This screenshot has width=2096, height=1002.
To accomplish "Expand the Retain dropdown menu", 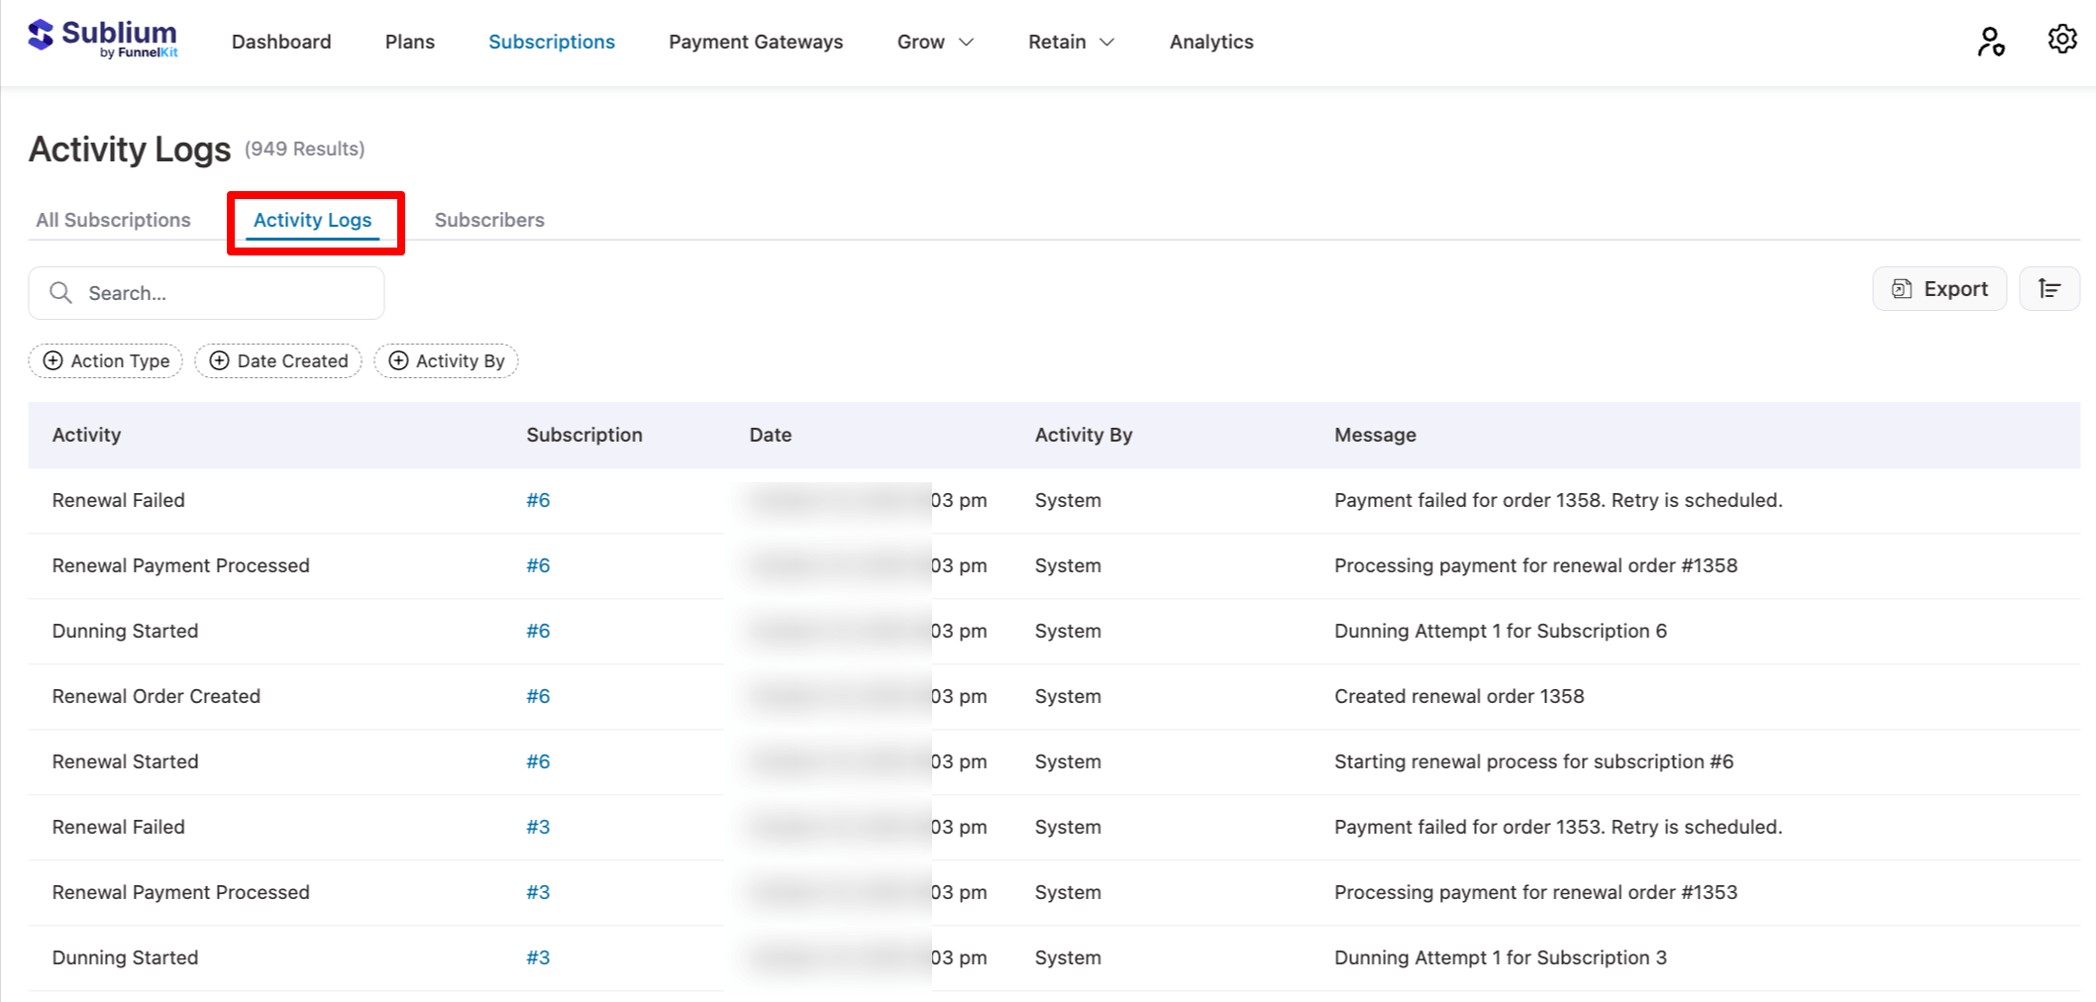I will click(1071, 42).
